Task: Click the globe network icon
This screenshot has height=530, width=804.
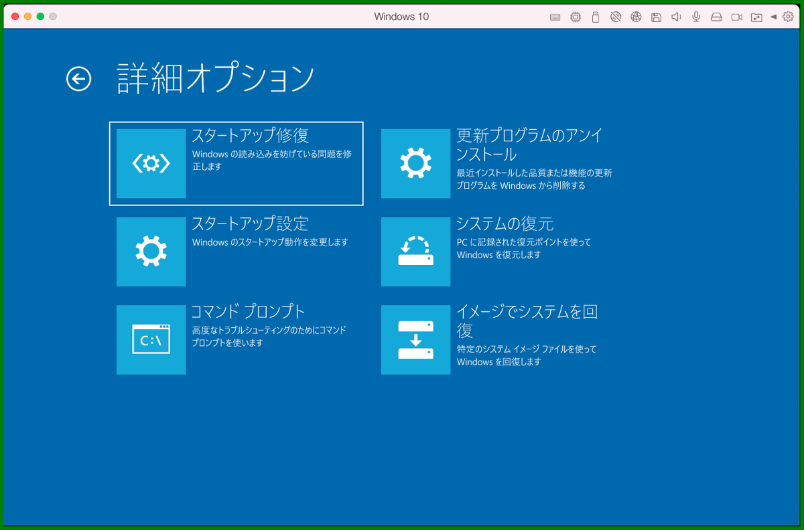Action: pos(636,17)
